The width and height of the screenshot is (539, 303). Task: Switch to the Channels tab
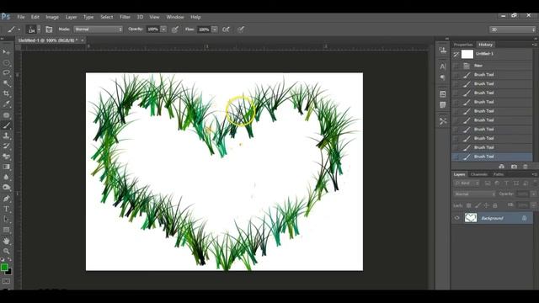[479, 174]
